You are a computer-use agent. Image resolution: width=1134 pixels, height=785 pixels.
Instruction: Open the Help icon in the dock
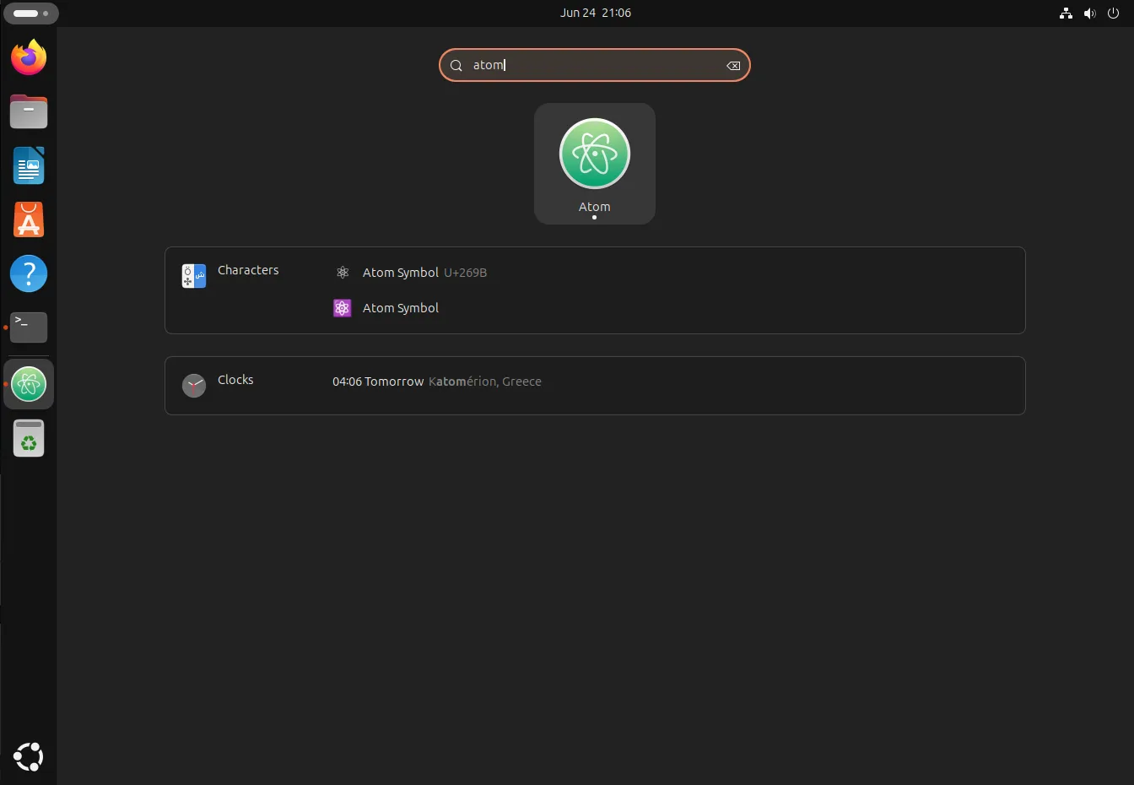pyautogui.click(x=29, y=273)
